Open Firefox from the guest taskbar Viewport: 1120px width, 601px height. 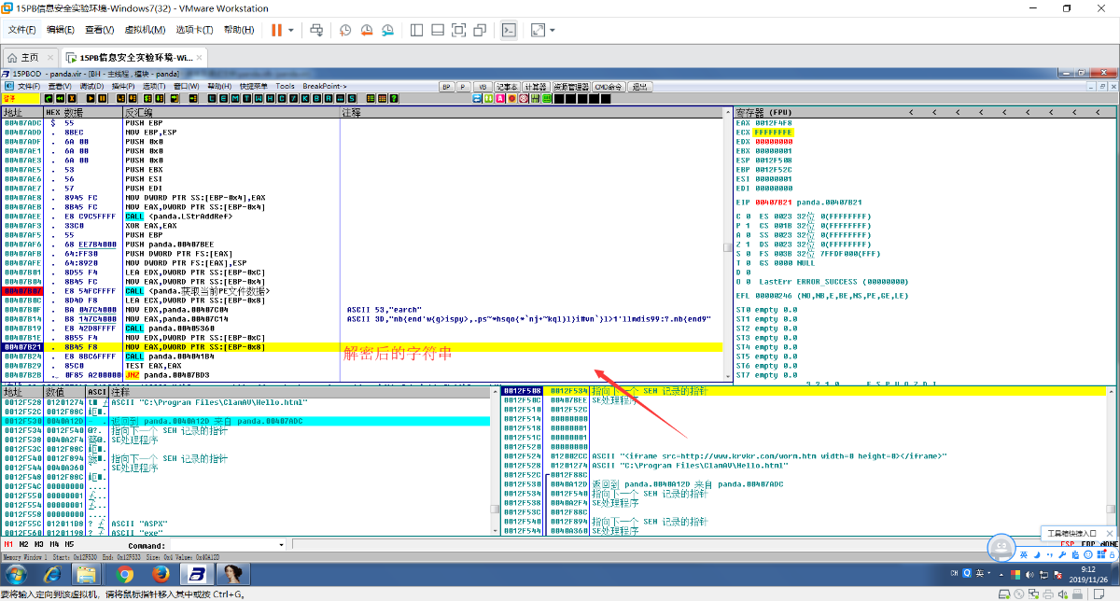pos(161,573)
